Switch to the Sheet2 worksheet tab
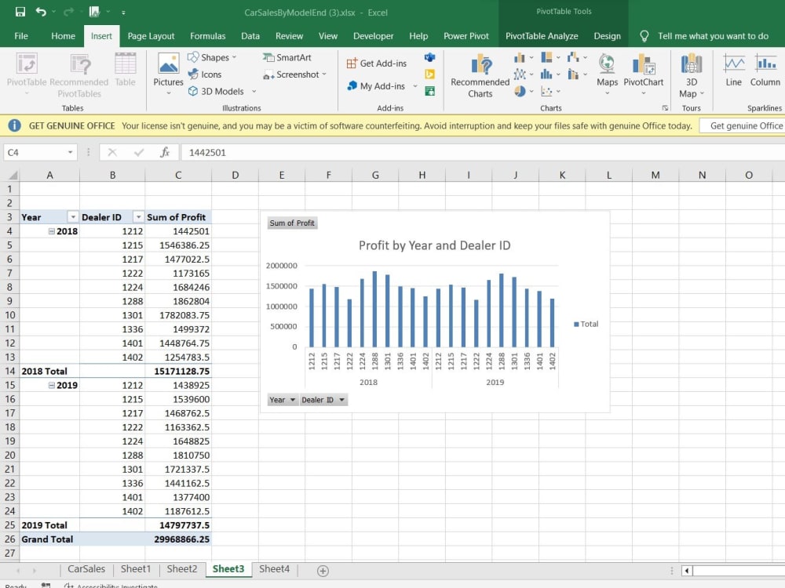 point(181,568)
